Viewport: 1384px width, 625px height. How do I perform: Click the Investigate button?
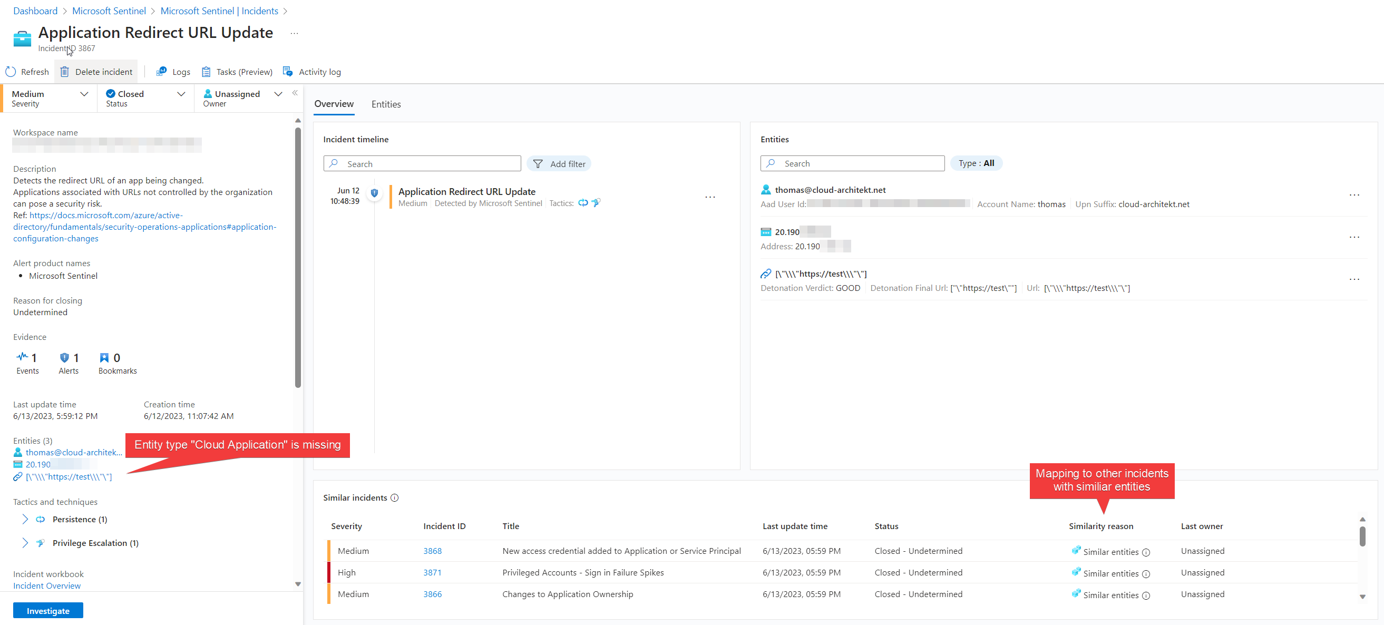pyautogui.click(x=48, y=610)
